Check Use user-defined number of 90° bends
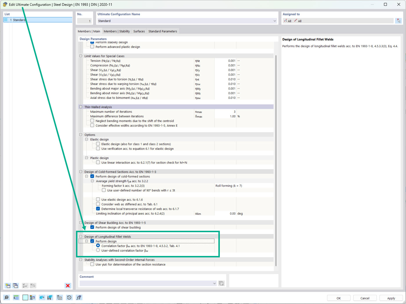The height and width of the screenshot is (304, 406). (x=104, y=190)
